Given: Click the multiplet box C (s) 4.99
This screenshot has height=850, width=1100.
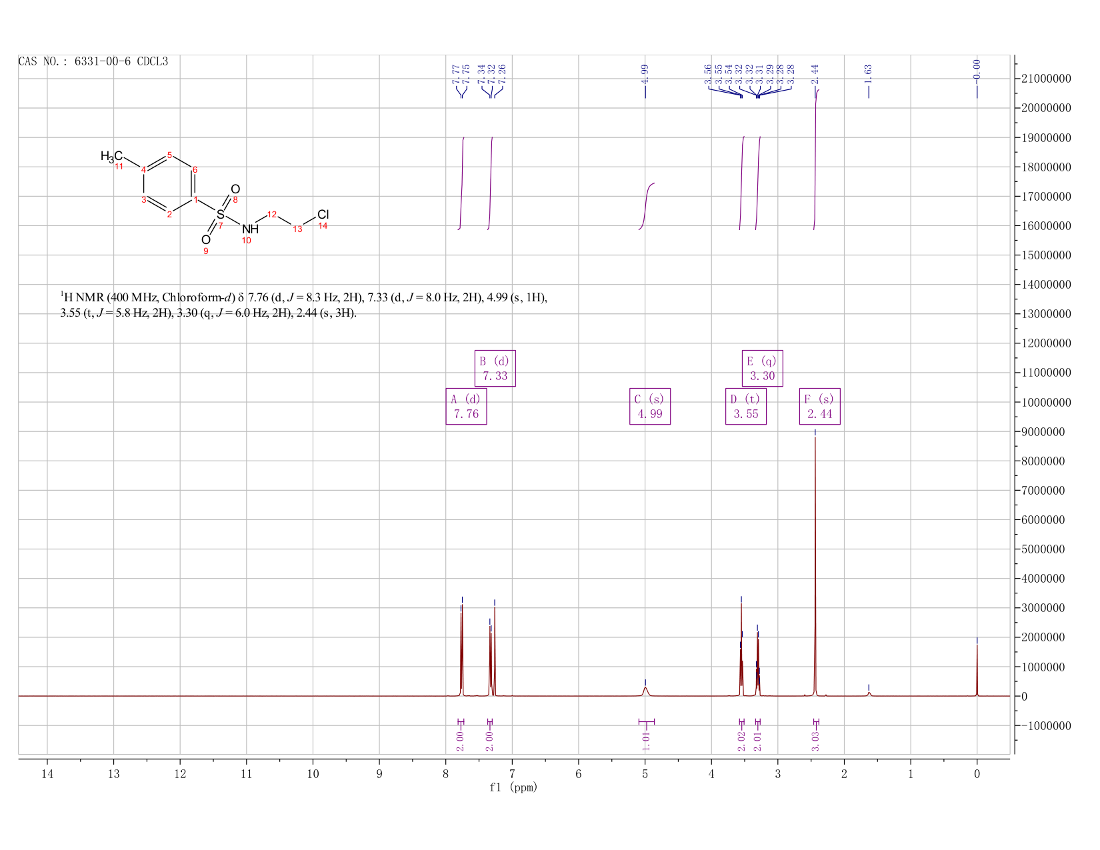Looking at the screenshot, I should (x=650, y=406).
